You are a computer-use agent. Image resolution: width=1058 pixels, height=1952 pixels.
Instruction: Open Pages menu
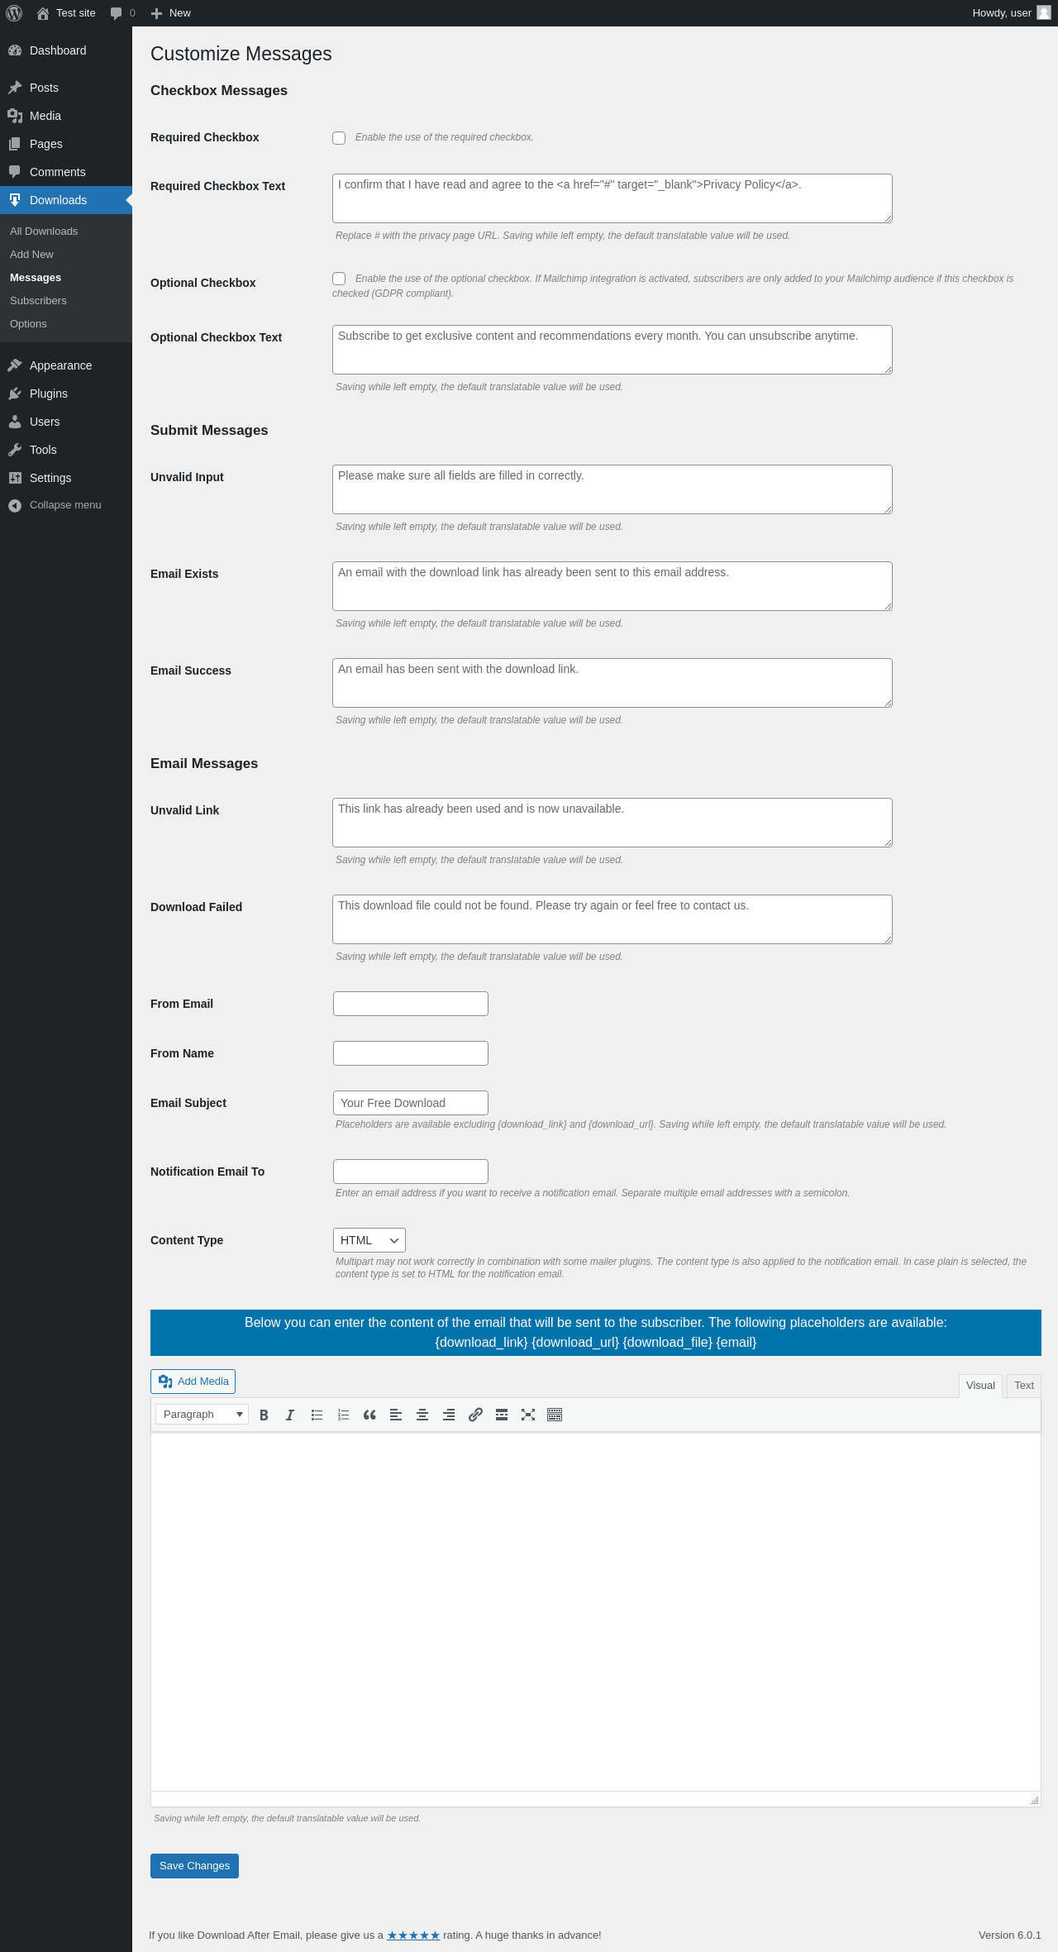click(x=66, y=144)
